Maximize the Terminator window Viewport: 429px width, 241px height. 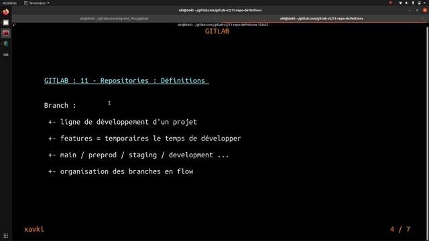click(x=417, y=11)
